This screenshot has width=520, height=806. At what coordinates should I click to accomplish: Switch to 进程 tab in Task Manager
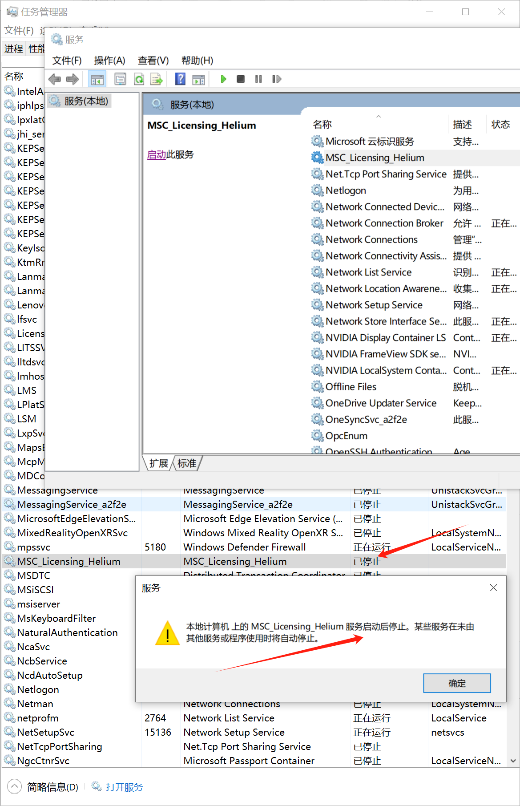click(x=14, y=49)
